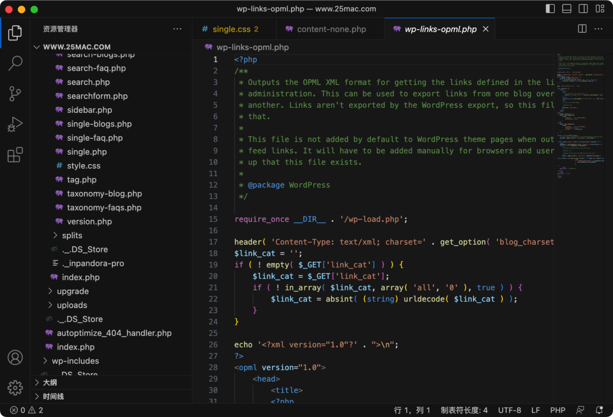The height and width of the screenshot is (417, 613).
Task: Expand the upgrade folder
Action: coord(73,291)
